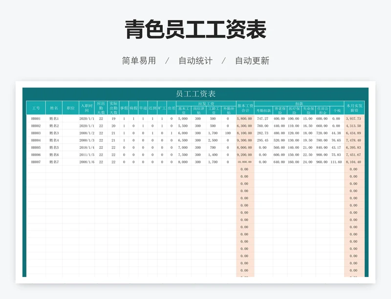Select the name cell 姓名3
Screen dimensions: 391x299
pyautogui.click(x=54, y=133)
